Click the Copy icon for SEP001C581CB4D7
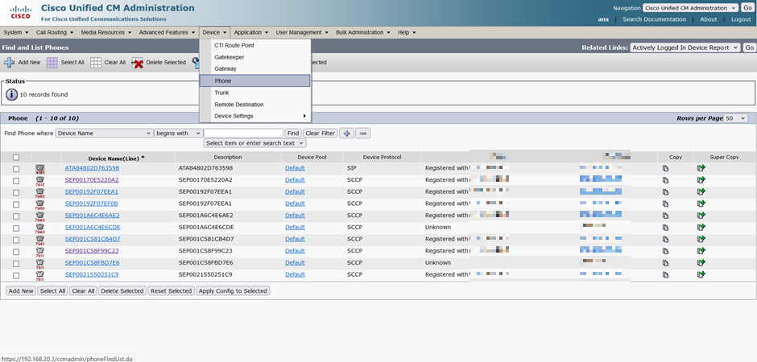757x362 pixels. tap(665, 239)
